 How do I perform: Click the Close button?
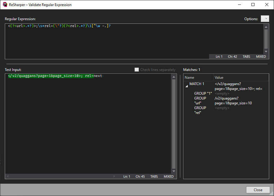(258, 190)
